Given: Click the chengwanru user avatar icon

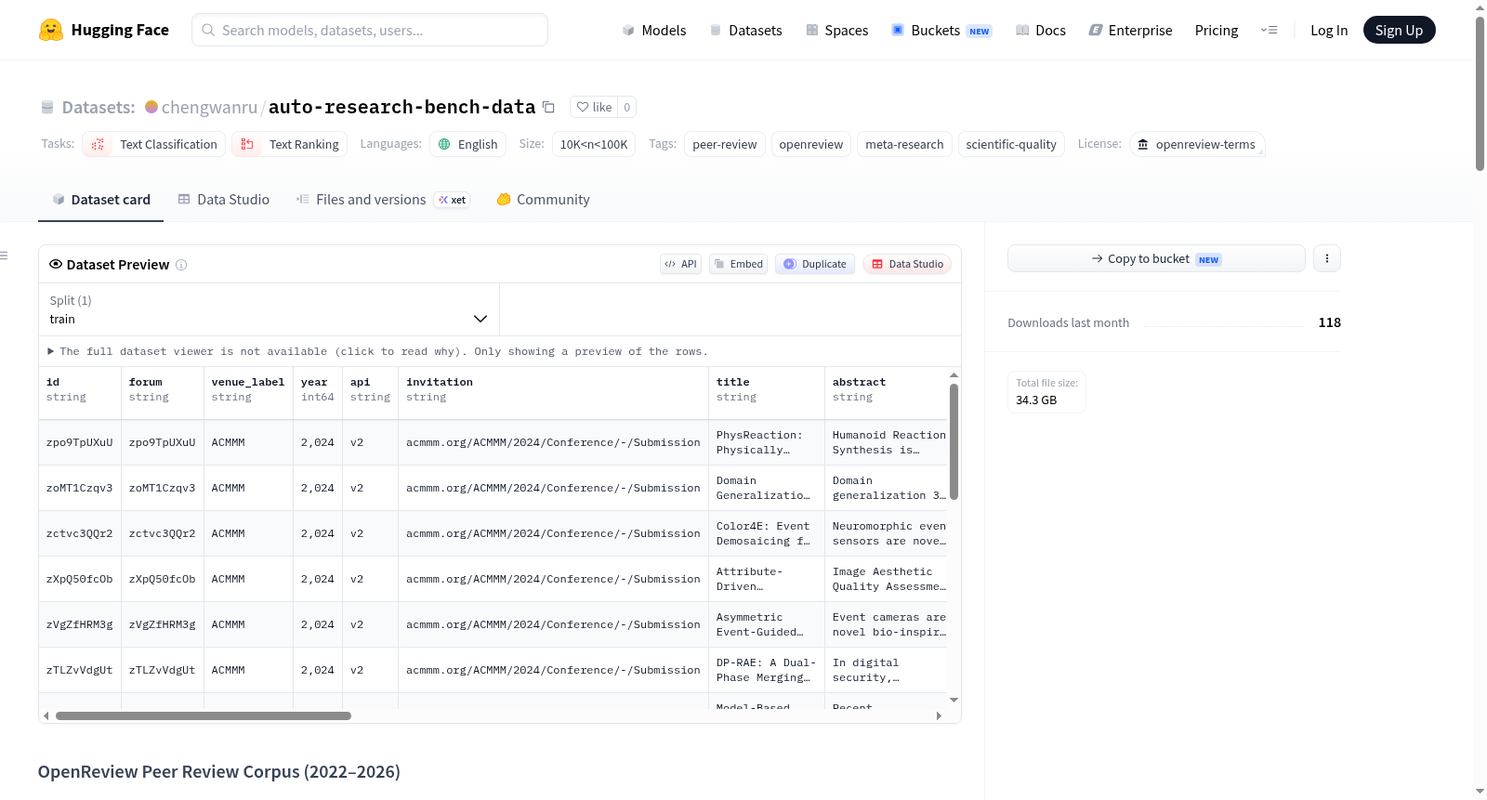Looking at the screenshot, I should click(x=151, y=107).
